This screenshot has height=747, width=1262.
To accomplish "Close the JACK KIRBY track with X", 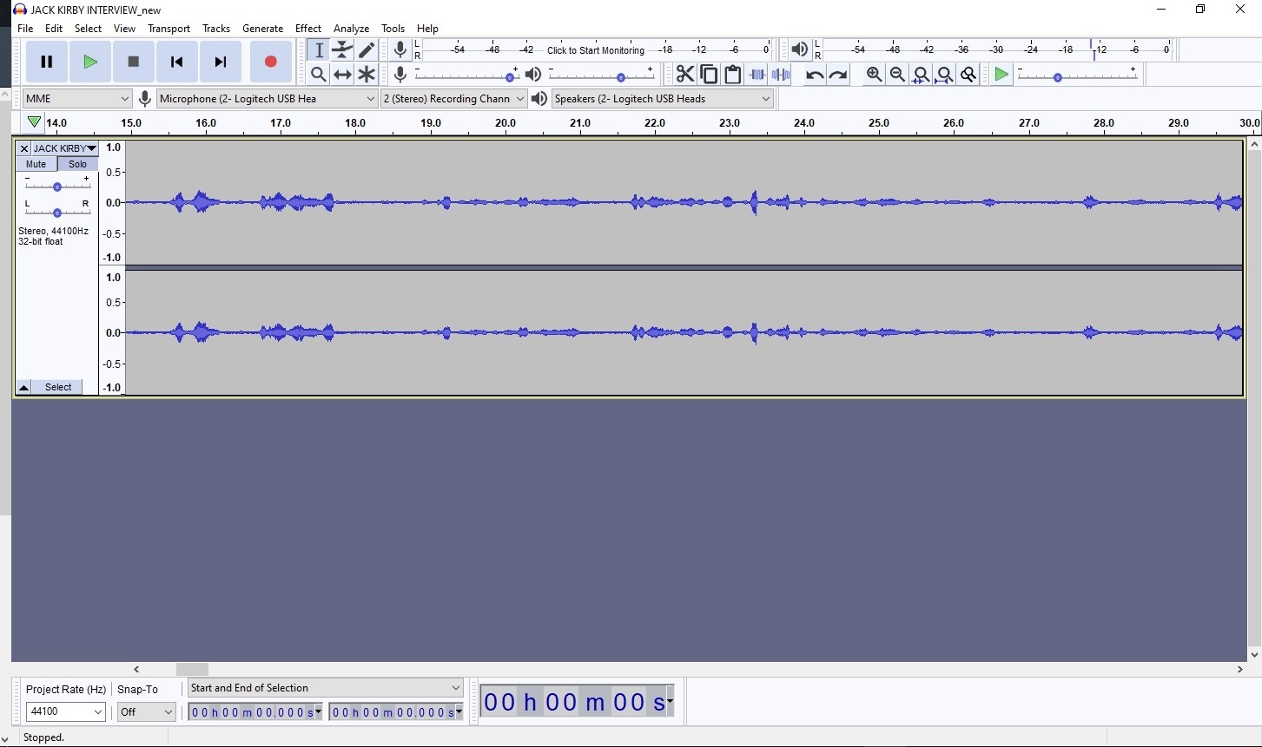I will 24,148.
